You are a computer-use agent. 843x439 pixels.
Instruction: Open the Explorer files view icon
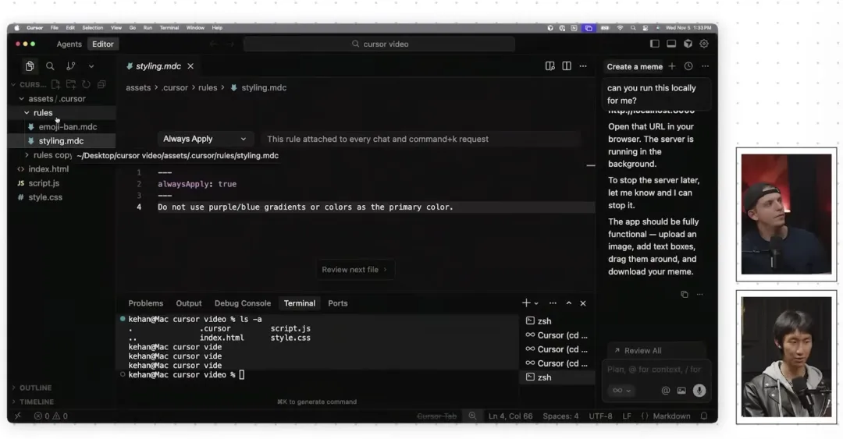[30, 66]
